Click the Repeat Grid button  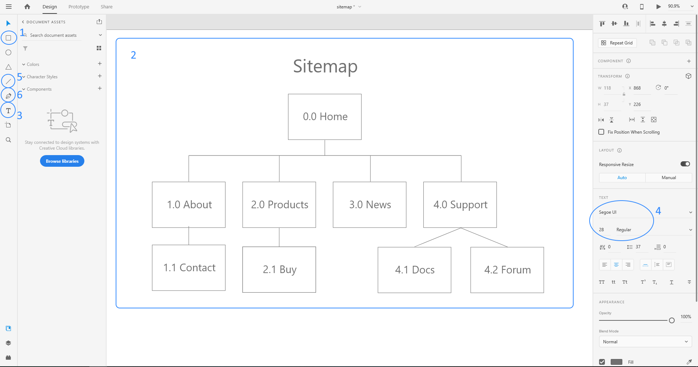pos(617,43)
